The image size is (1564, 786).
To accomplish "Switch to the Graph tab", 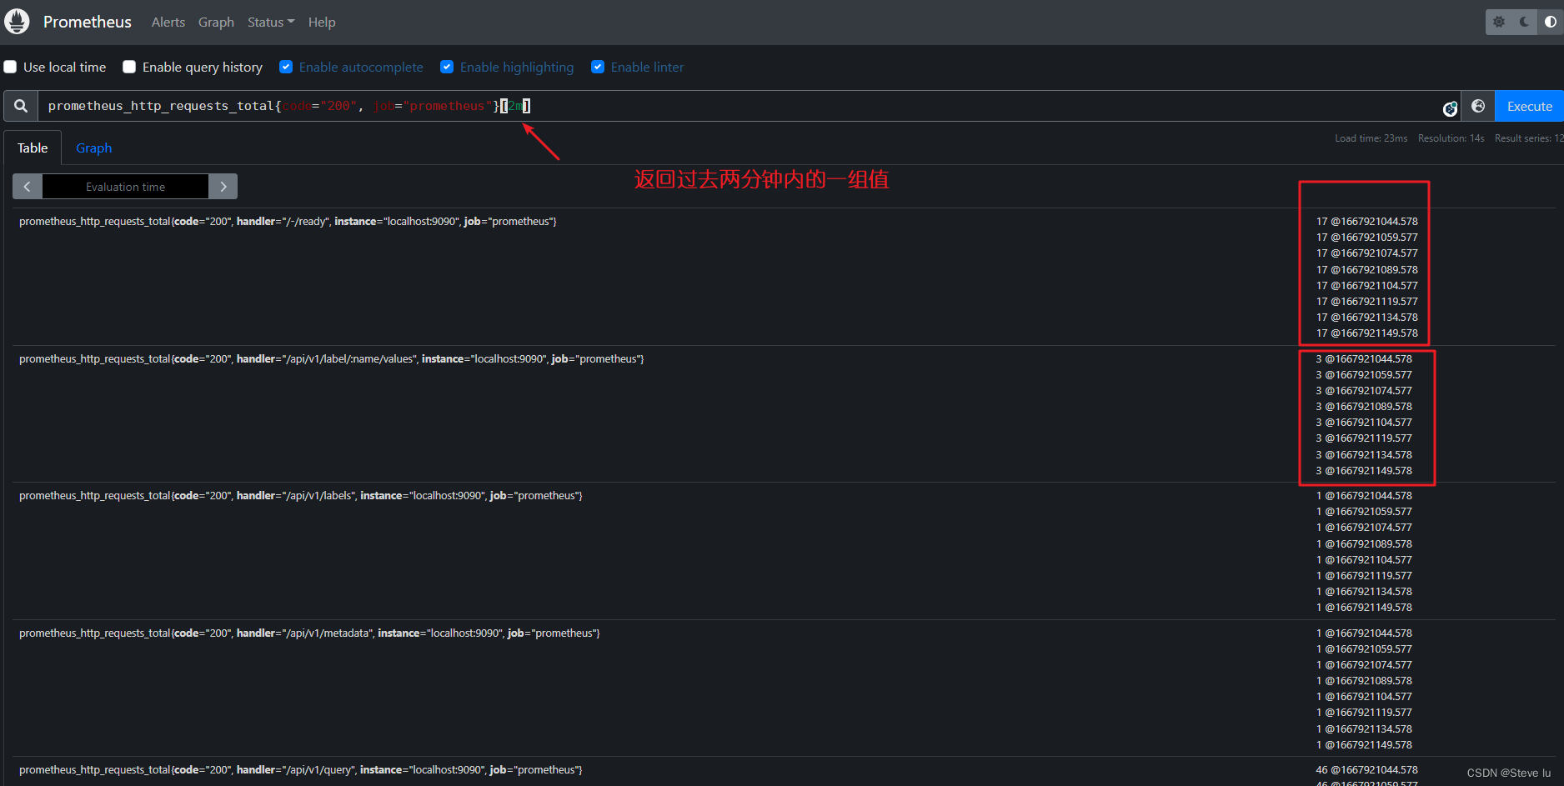I will tap(93, 148).
